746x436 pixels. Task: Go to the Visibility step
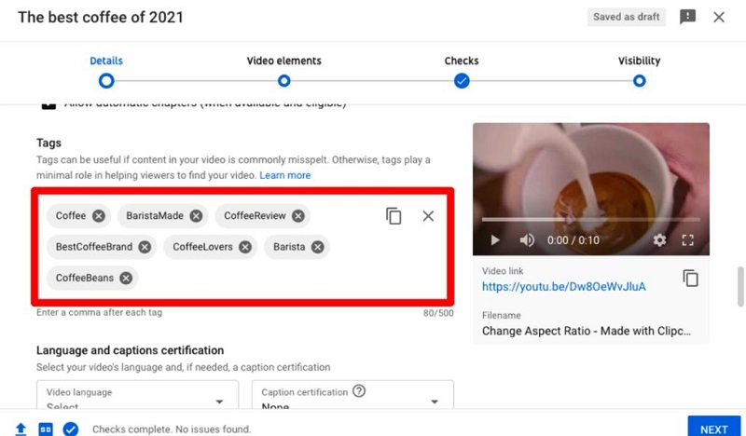[640, 72]
